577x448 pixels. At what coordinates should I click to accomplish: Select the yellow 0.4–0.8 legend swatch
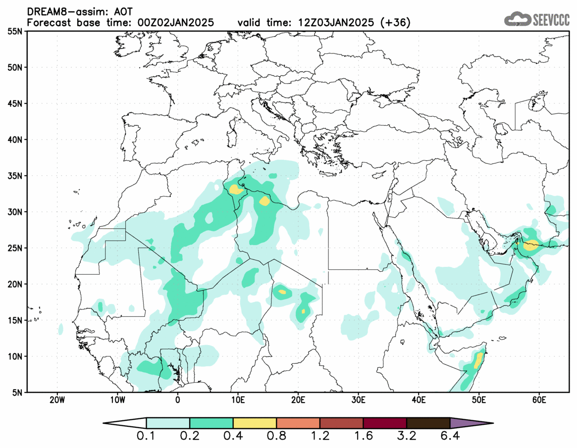click(x=255, y=423)
